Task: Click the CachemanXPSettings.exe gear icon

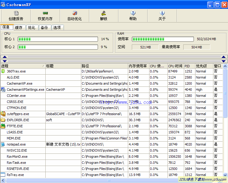Action: tap(3, 90)
